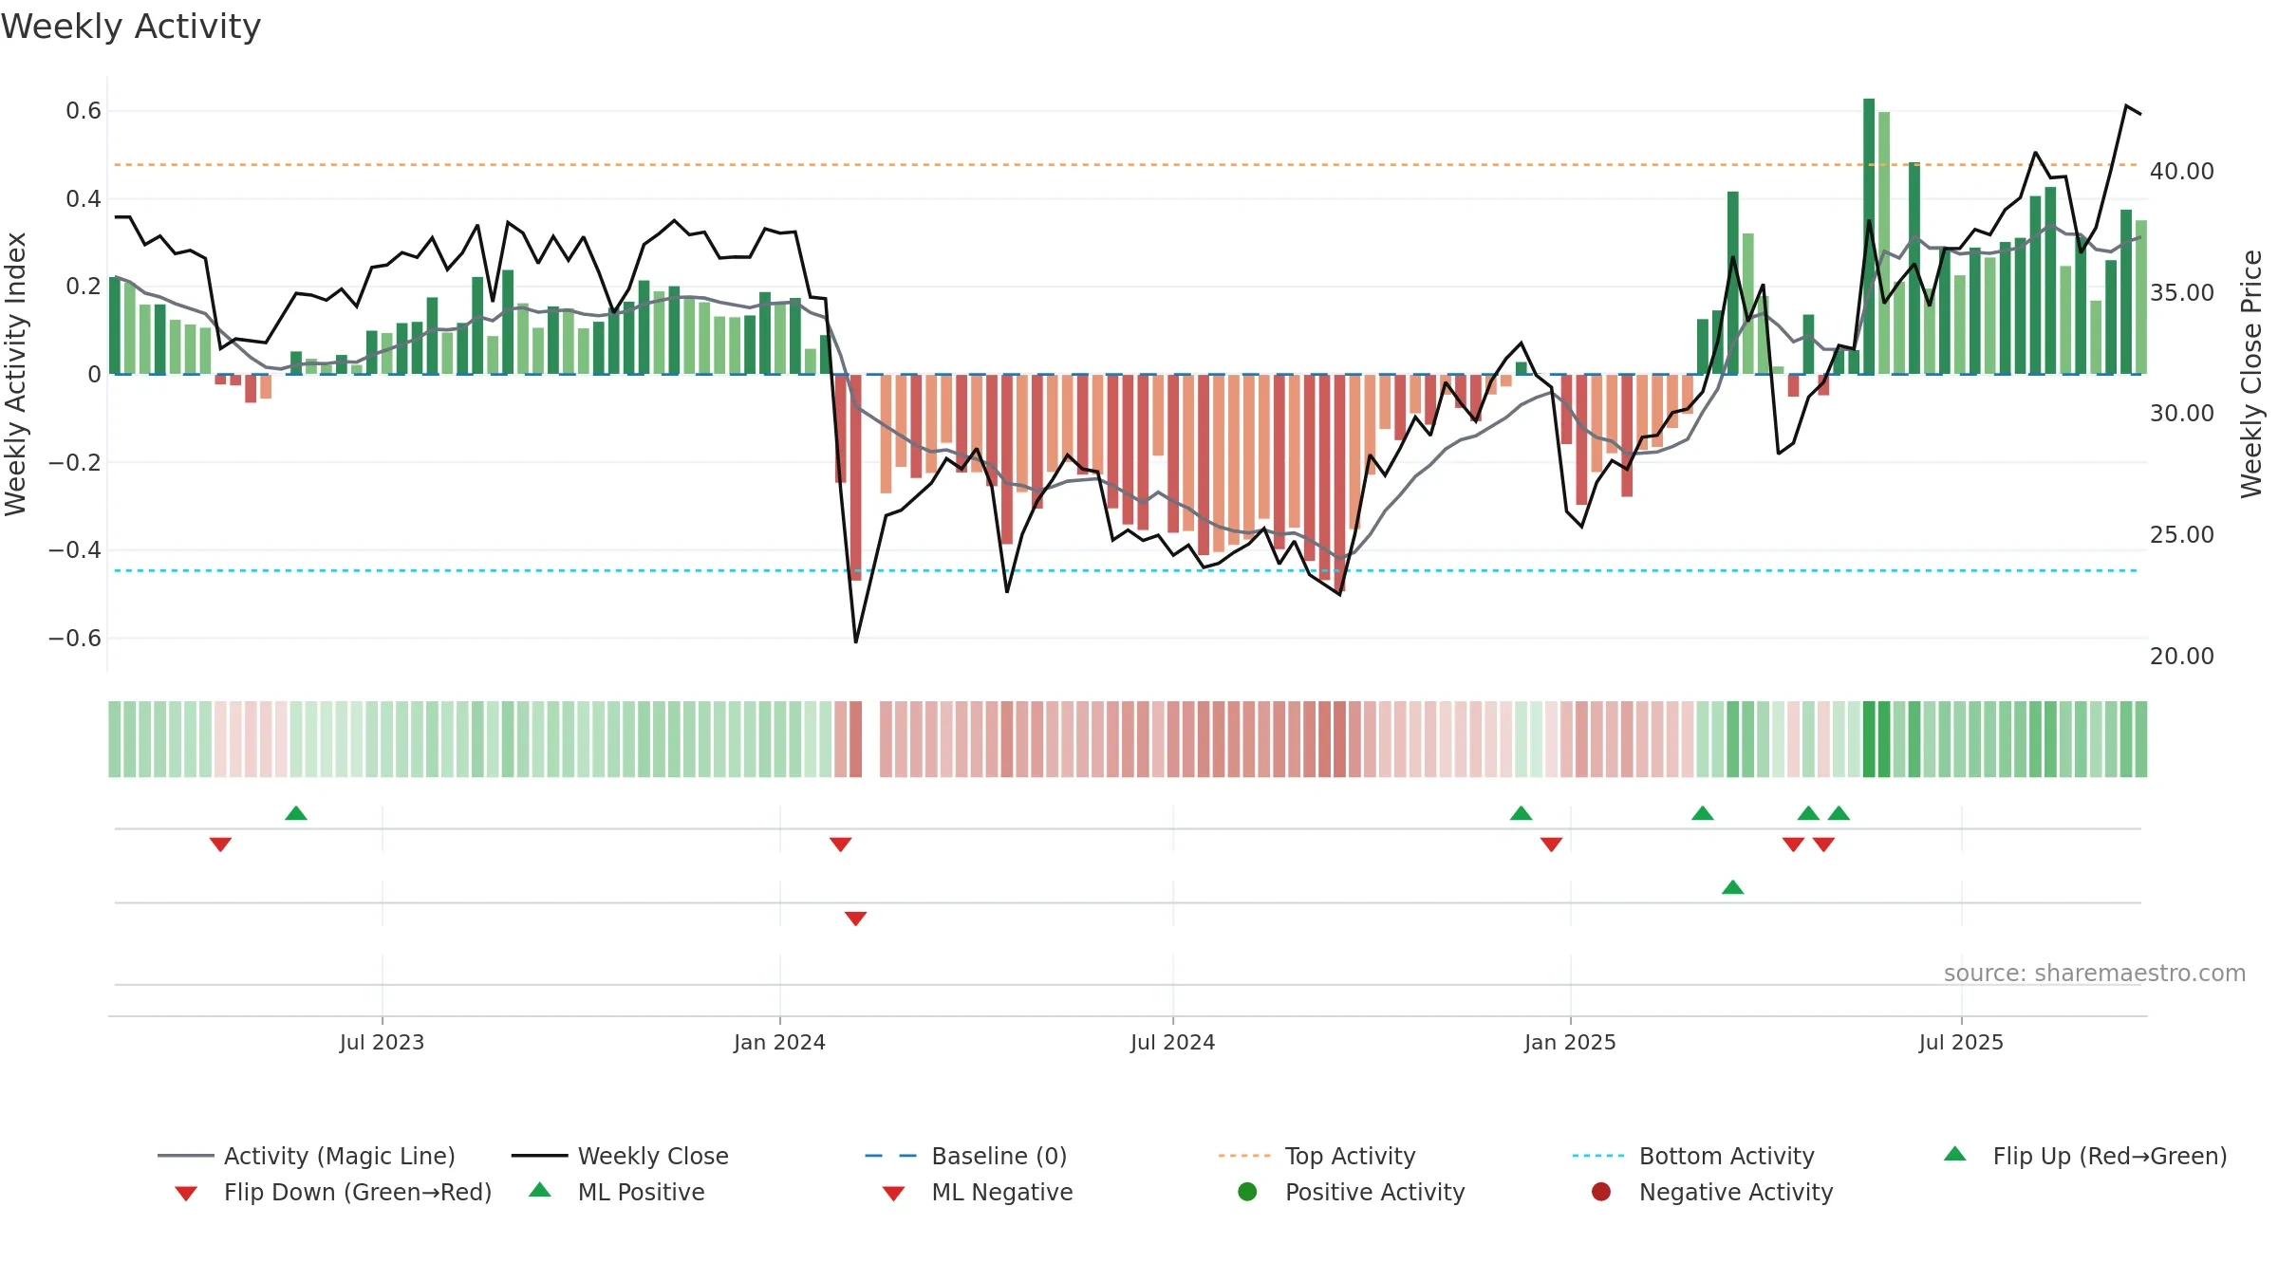Click the 40.00 price axis label
The image size is (2278, 1281).
(x=2181, y=172)
